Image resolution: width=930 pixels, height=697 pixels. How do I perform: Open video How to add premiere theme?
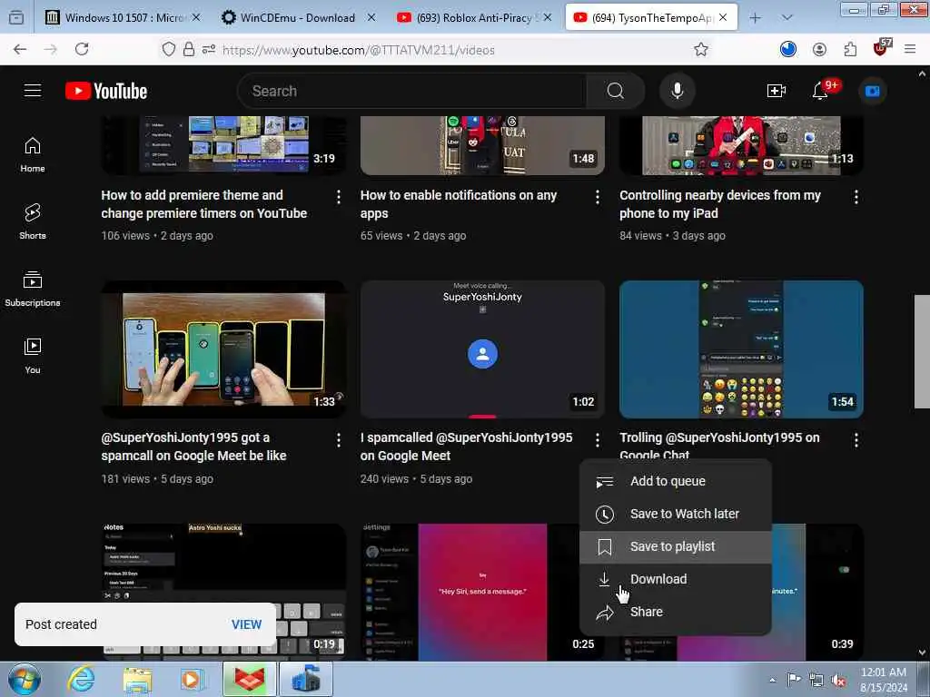pyautogui.click(x=204, y=204)
